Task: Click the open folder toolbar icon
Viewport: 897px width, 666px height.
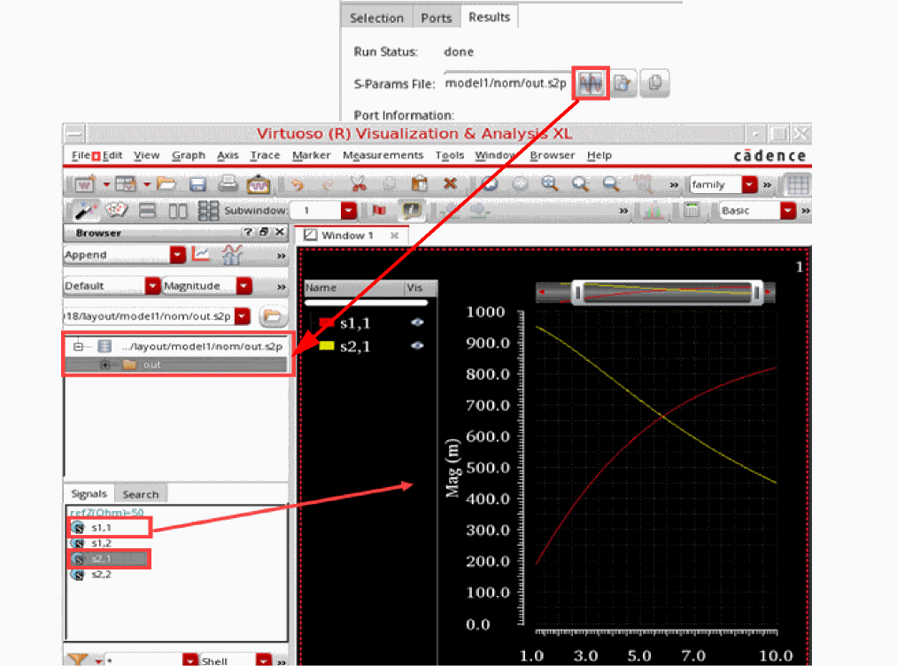Action: 166,183
